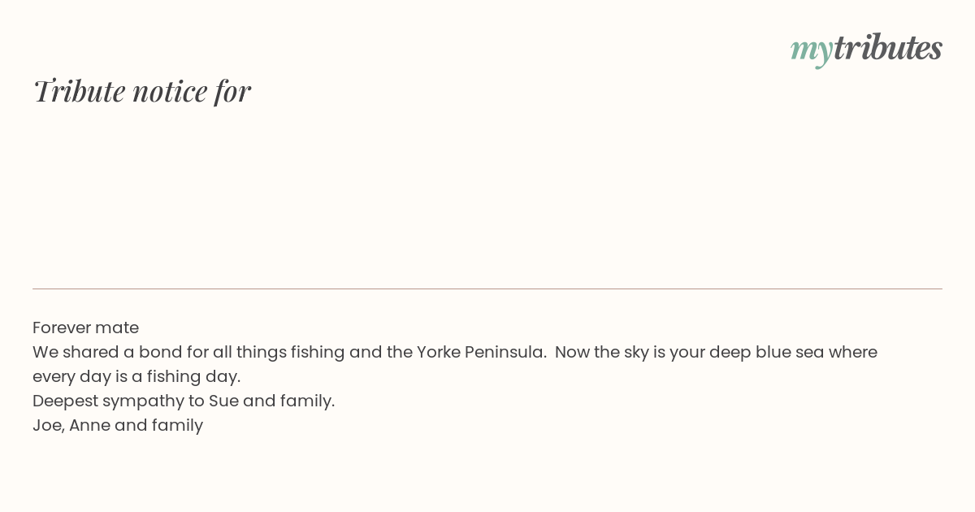Click the word "sympathy" in the message

(132, 401)
